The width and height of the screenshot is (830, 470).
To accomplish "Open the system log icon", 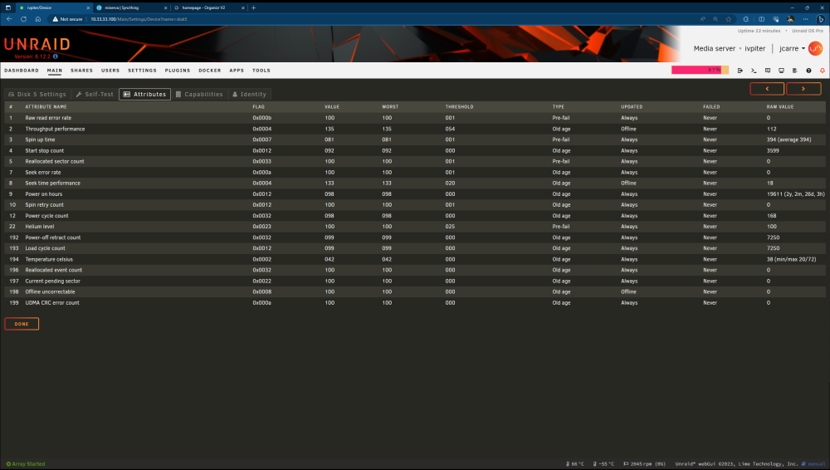I will pyautogui.click(x=794, y=71).
